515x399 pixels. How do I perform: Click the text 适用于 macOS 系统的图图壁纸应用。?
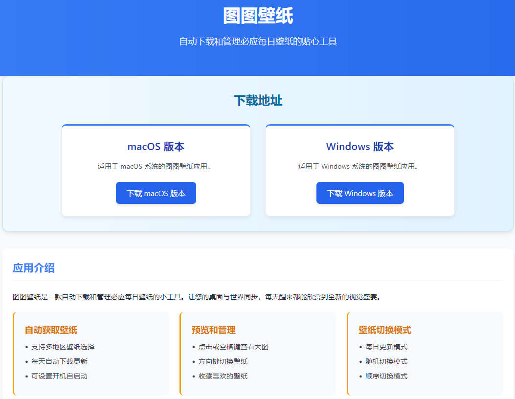point(155,167)
